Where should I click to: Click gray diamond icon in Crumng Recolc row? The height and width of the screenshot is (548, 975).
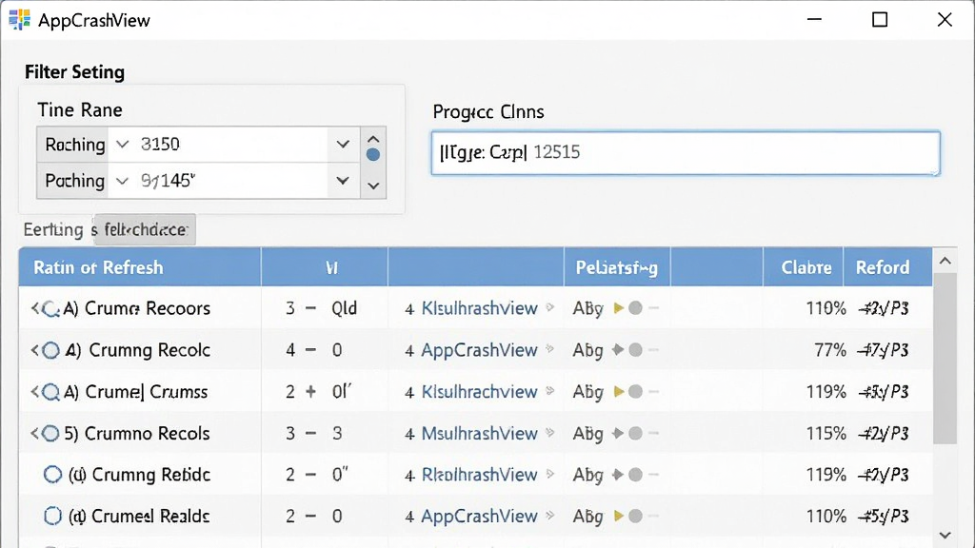coord(617,350)
